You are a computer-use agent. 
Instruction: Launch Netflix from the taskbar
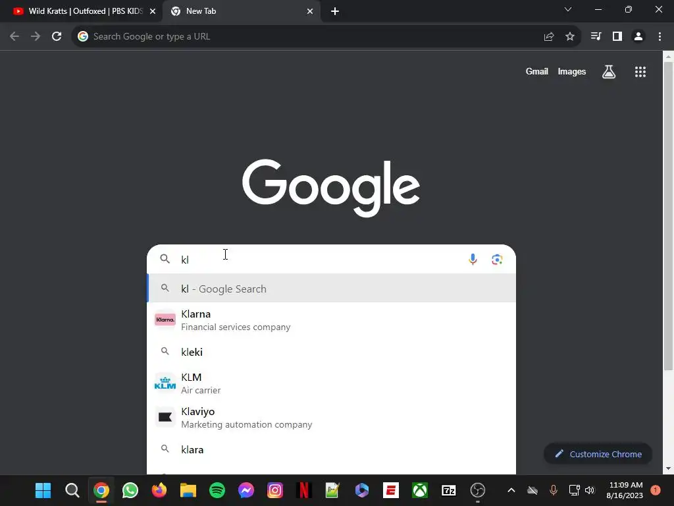click(x=304, y=490)
